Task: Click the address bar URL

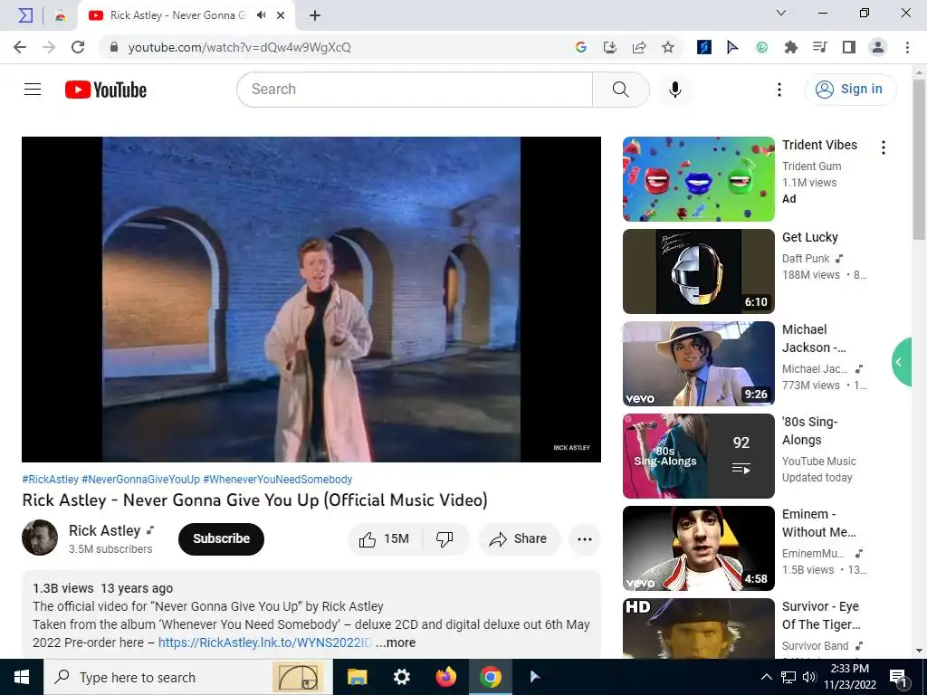Action: pyautogui.click(x=239, y=47)
